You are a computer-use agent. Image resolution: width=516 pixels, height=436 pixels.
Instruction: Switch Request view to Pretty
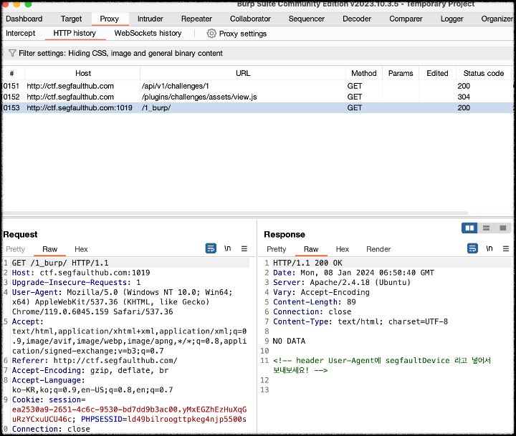16,249
